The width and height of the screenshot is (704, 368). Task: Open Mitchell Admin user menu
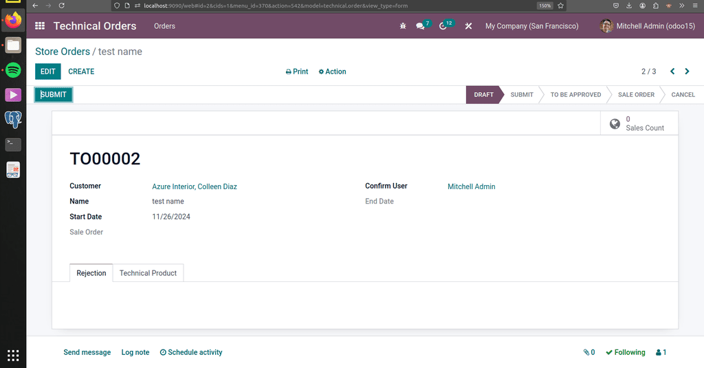pos(648,26)
